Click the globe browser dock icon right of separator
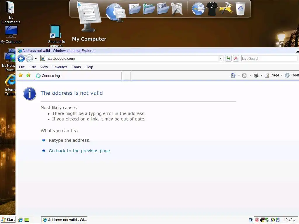This screenshot has width=299, height=224. pyautogui.click(x=198, y=9)
